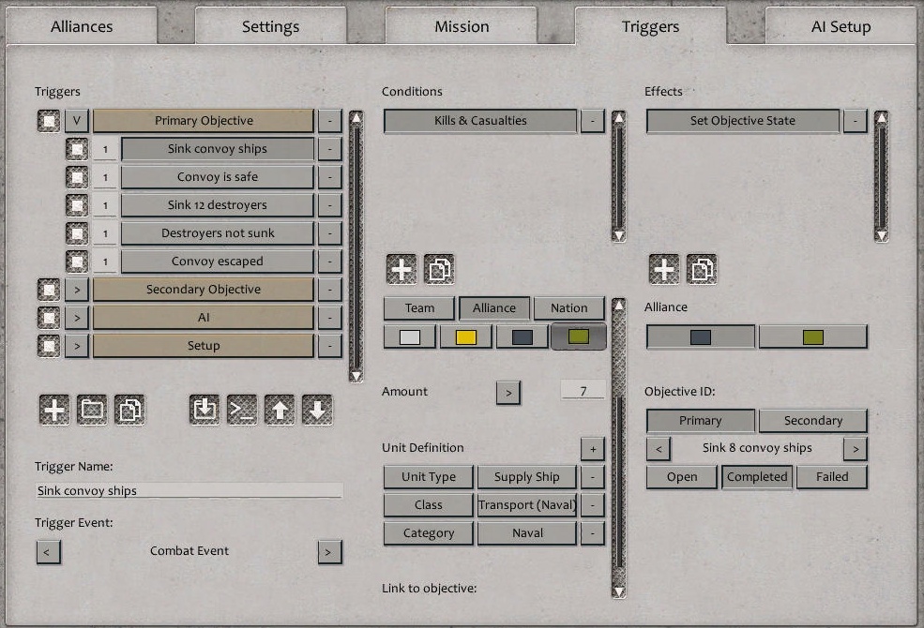
Task: Remove the Setup trigger group
Action: (330, 346)
